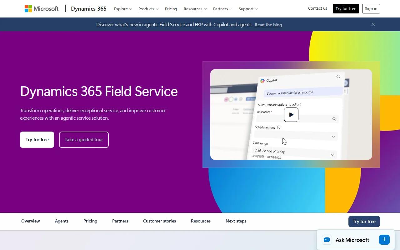Expand the Products menu
Viewport: 400px width, 250px height.
(148, 9)
